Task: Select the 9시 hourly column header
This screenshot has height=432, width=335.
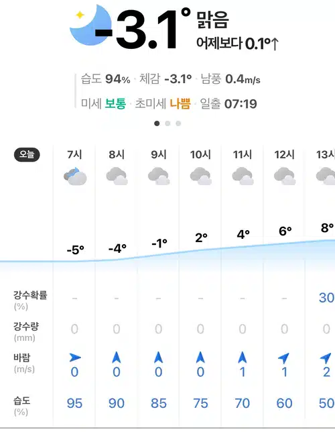Action: (159, 154)
